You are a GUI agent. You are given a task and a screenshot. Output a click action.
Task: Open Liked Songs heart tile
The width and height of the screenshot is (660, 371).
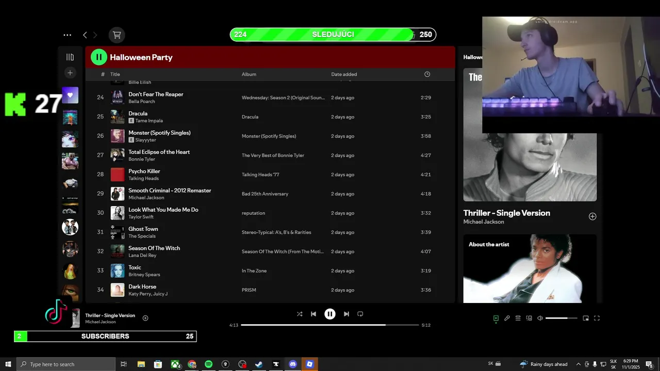70,95
